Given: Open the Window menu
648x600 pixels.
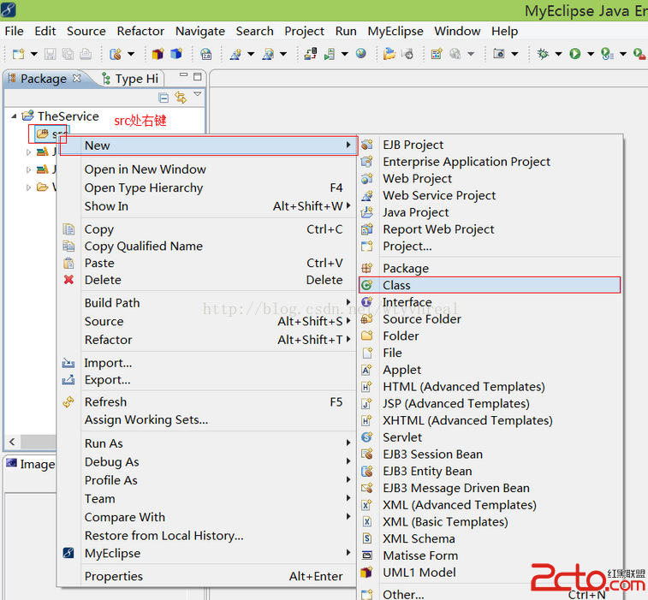Looking at the screenshot, I should pyautogui.click(x=457, y=31).
